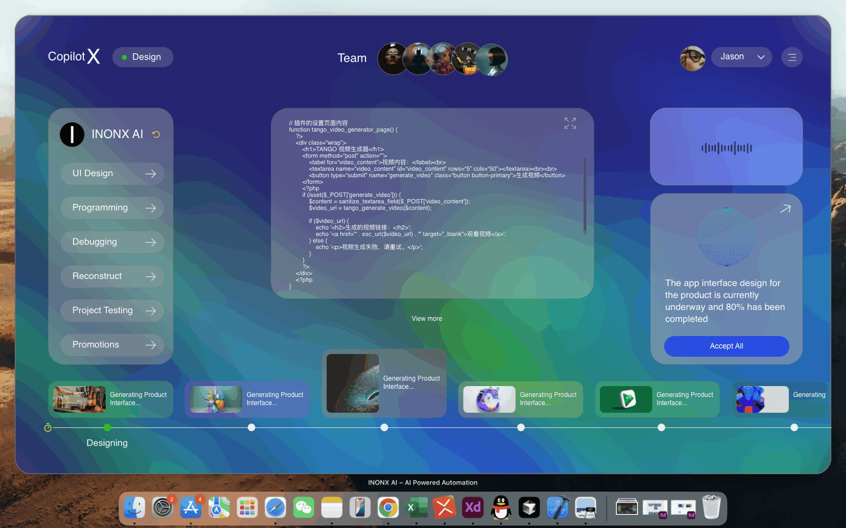Expand the Project Testing entry
The height and width of the screenshot is (528, 846).
tap(113, 310)
